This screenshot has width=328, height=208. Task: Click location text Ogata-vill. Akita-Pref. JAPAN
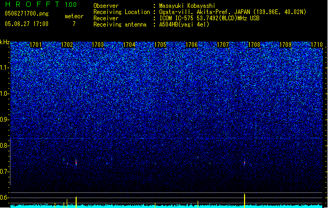coord(204,12)
